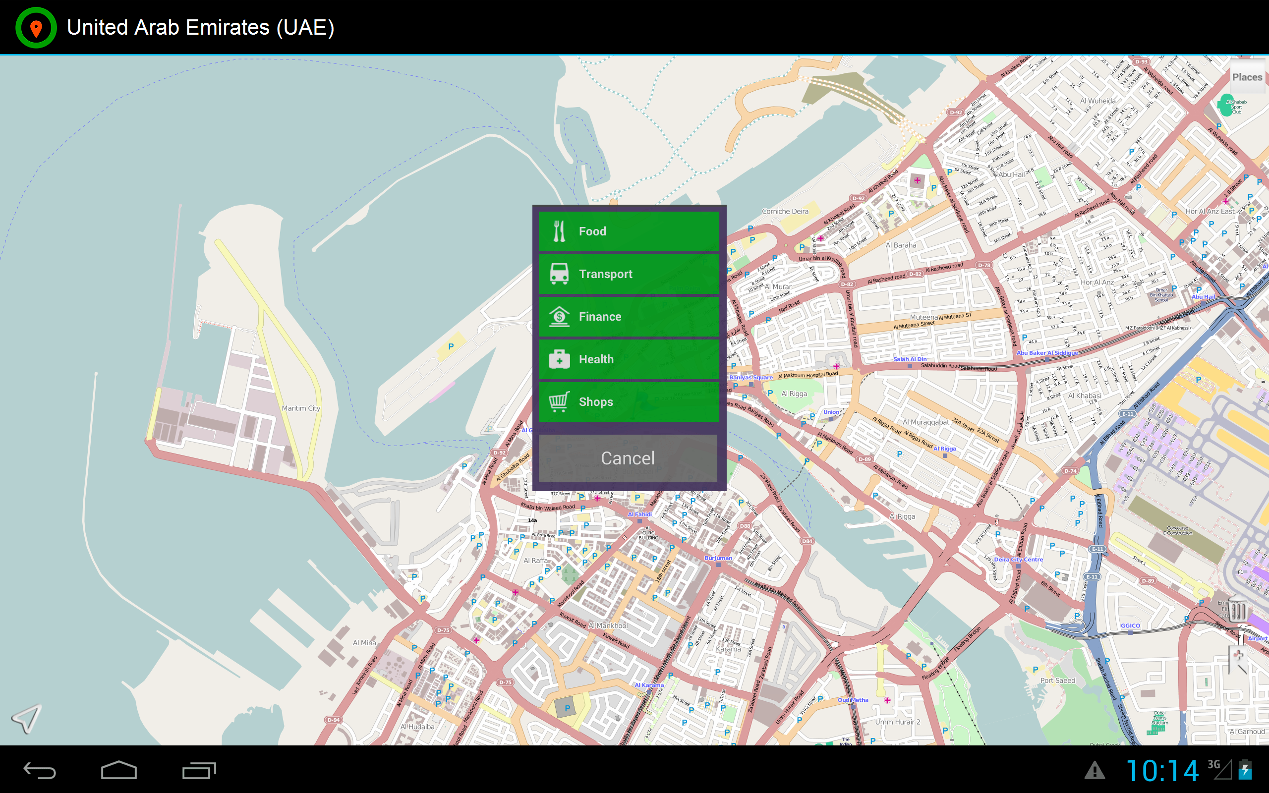Open the Places panel

pos(1248,77)
